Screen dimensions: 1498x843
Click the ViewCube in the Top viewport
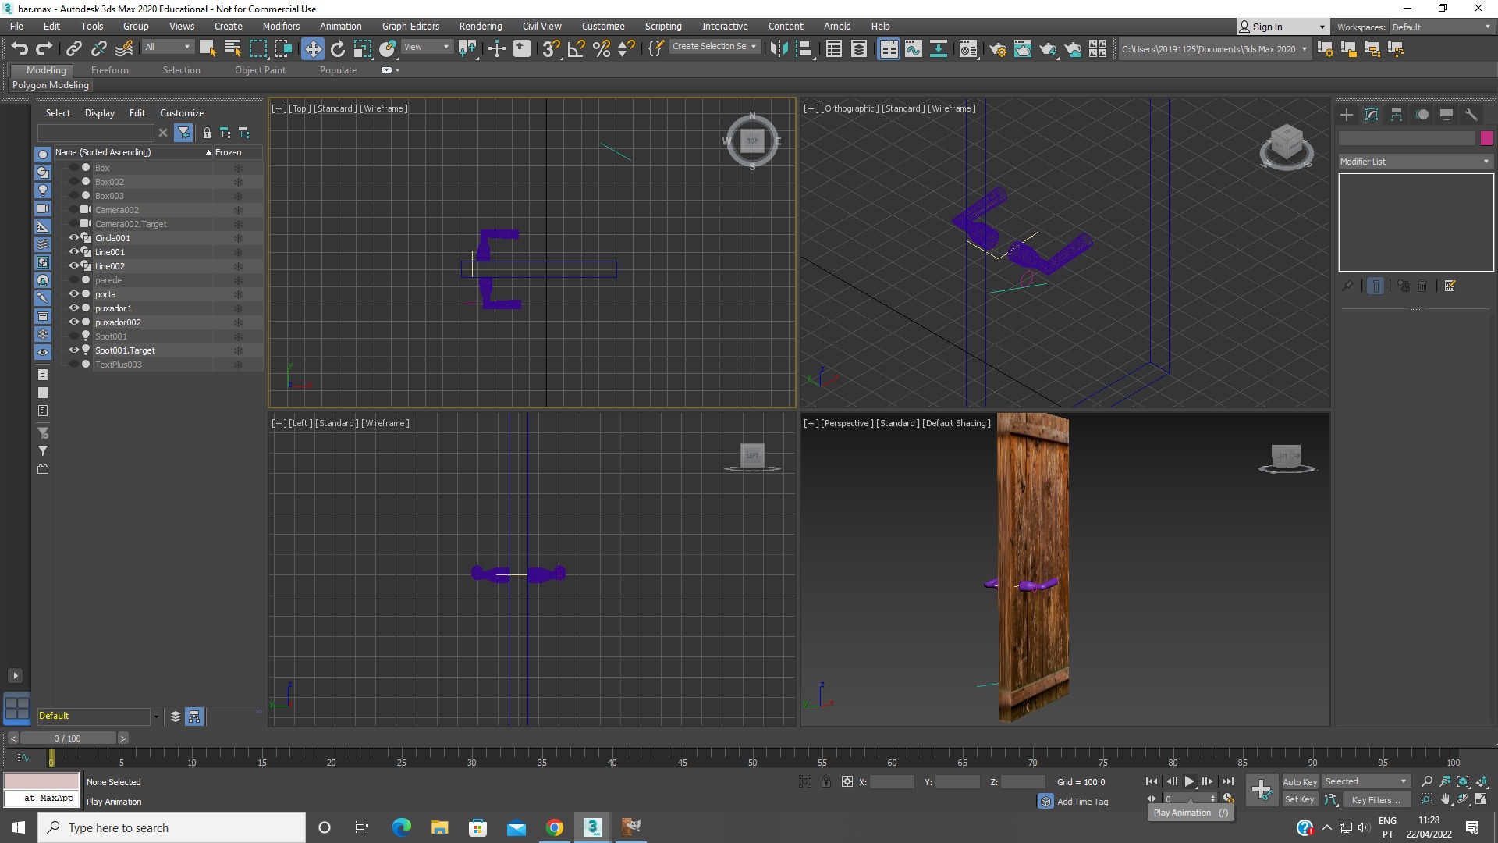point(752,141)
